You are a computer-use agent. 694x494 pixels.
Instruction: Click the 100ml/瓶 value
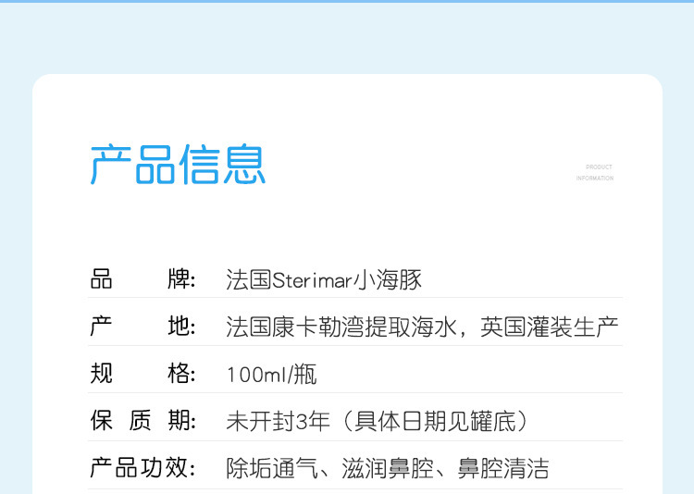pos(272,374)
